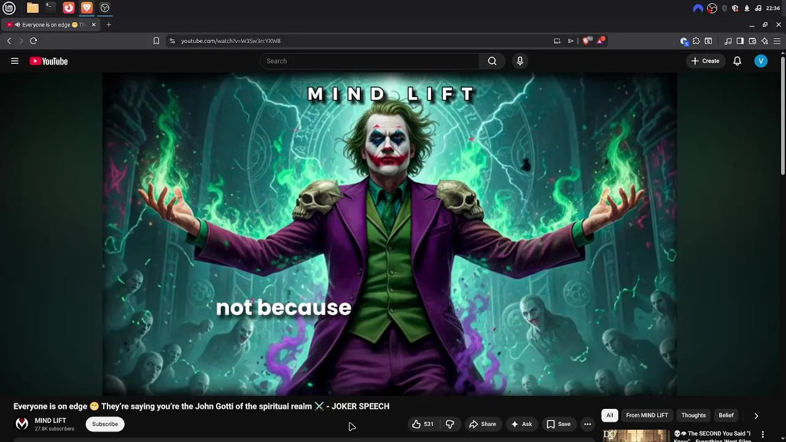786x442 pixels.
Task: Click the NordVPN tray icon
Action: coord(698,8)
